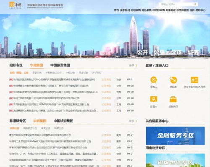Screen dimensions: 210x167
Task: Open the 采购人 login icon
Action: pos(154,80)
